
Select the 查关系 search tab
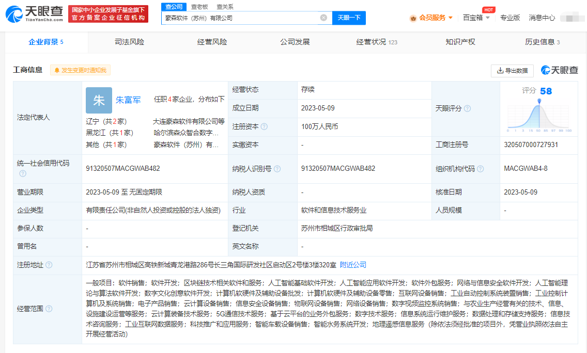(225, 7)
